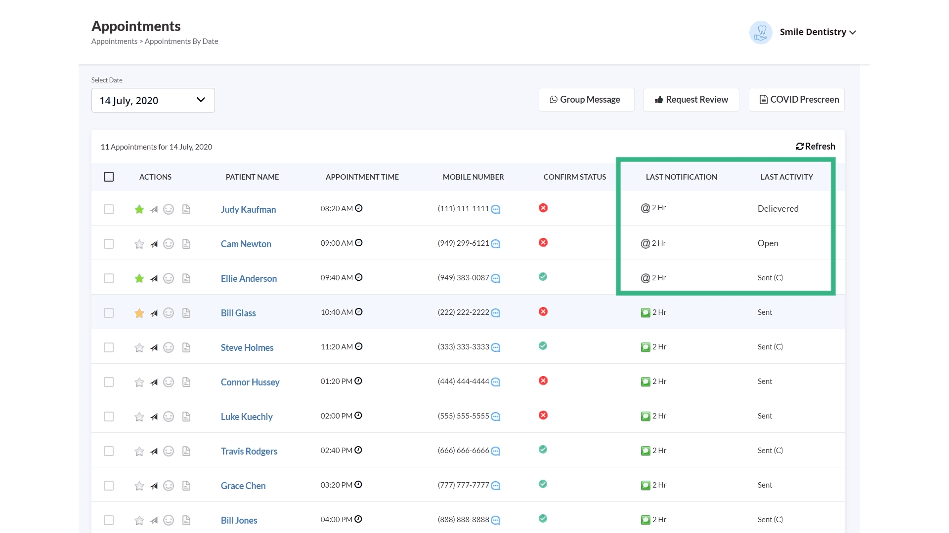The image size is (949, 533).
Task: Tick the select-all checkbox in the table header
Action: (109, 177)
